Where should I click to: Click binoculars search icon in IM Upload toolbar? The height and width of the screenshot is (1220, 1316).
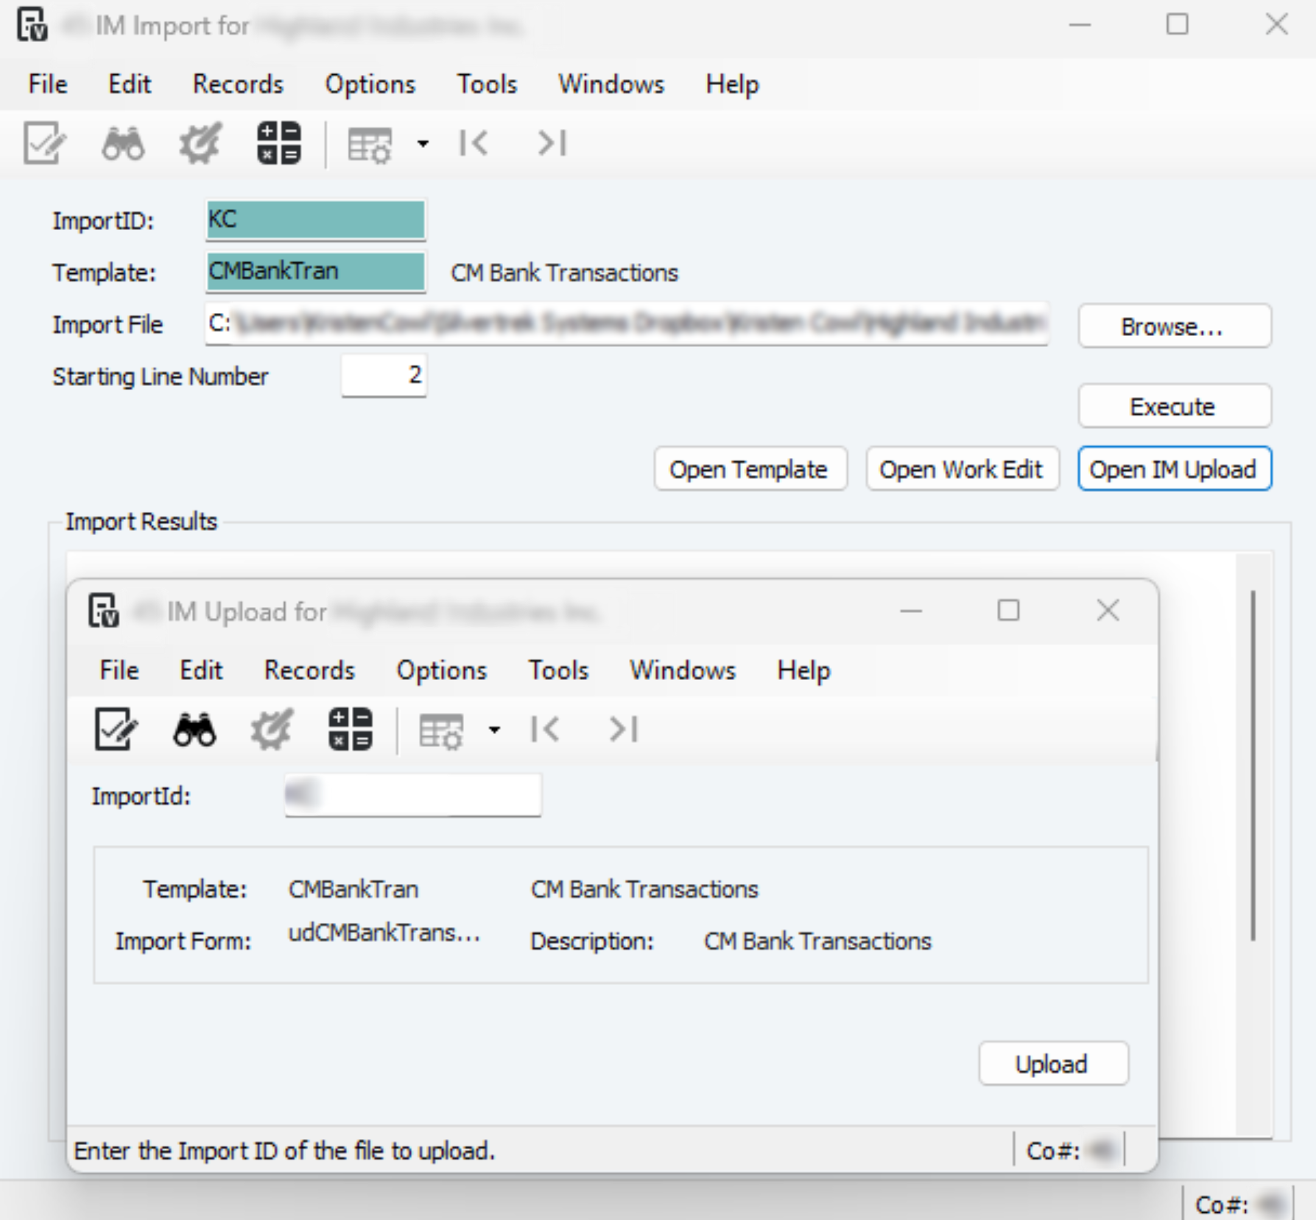[x=194, y=729]
